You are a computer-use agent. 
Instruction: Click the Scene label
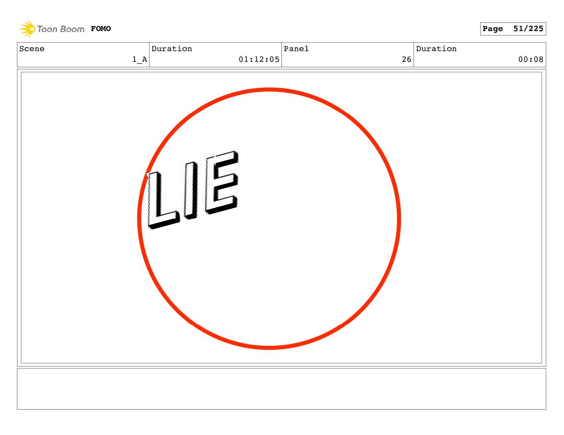click(32, 49)
